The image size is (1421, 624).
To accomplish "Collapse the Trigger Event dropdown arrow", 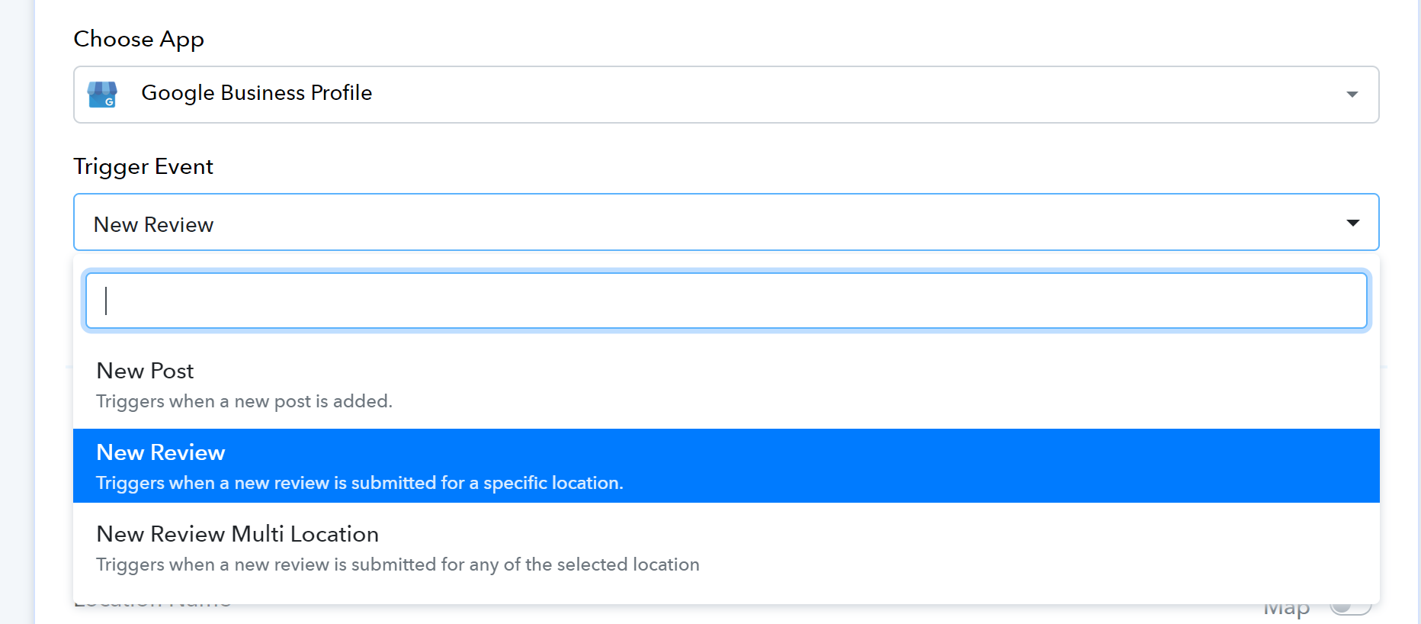I will coord(1352,223).
